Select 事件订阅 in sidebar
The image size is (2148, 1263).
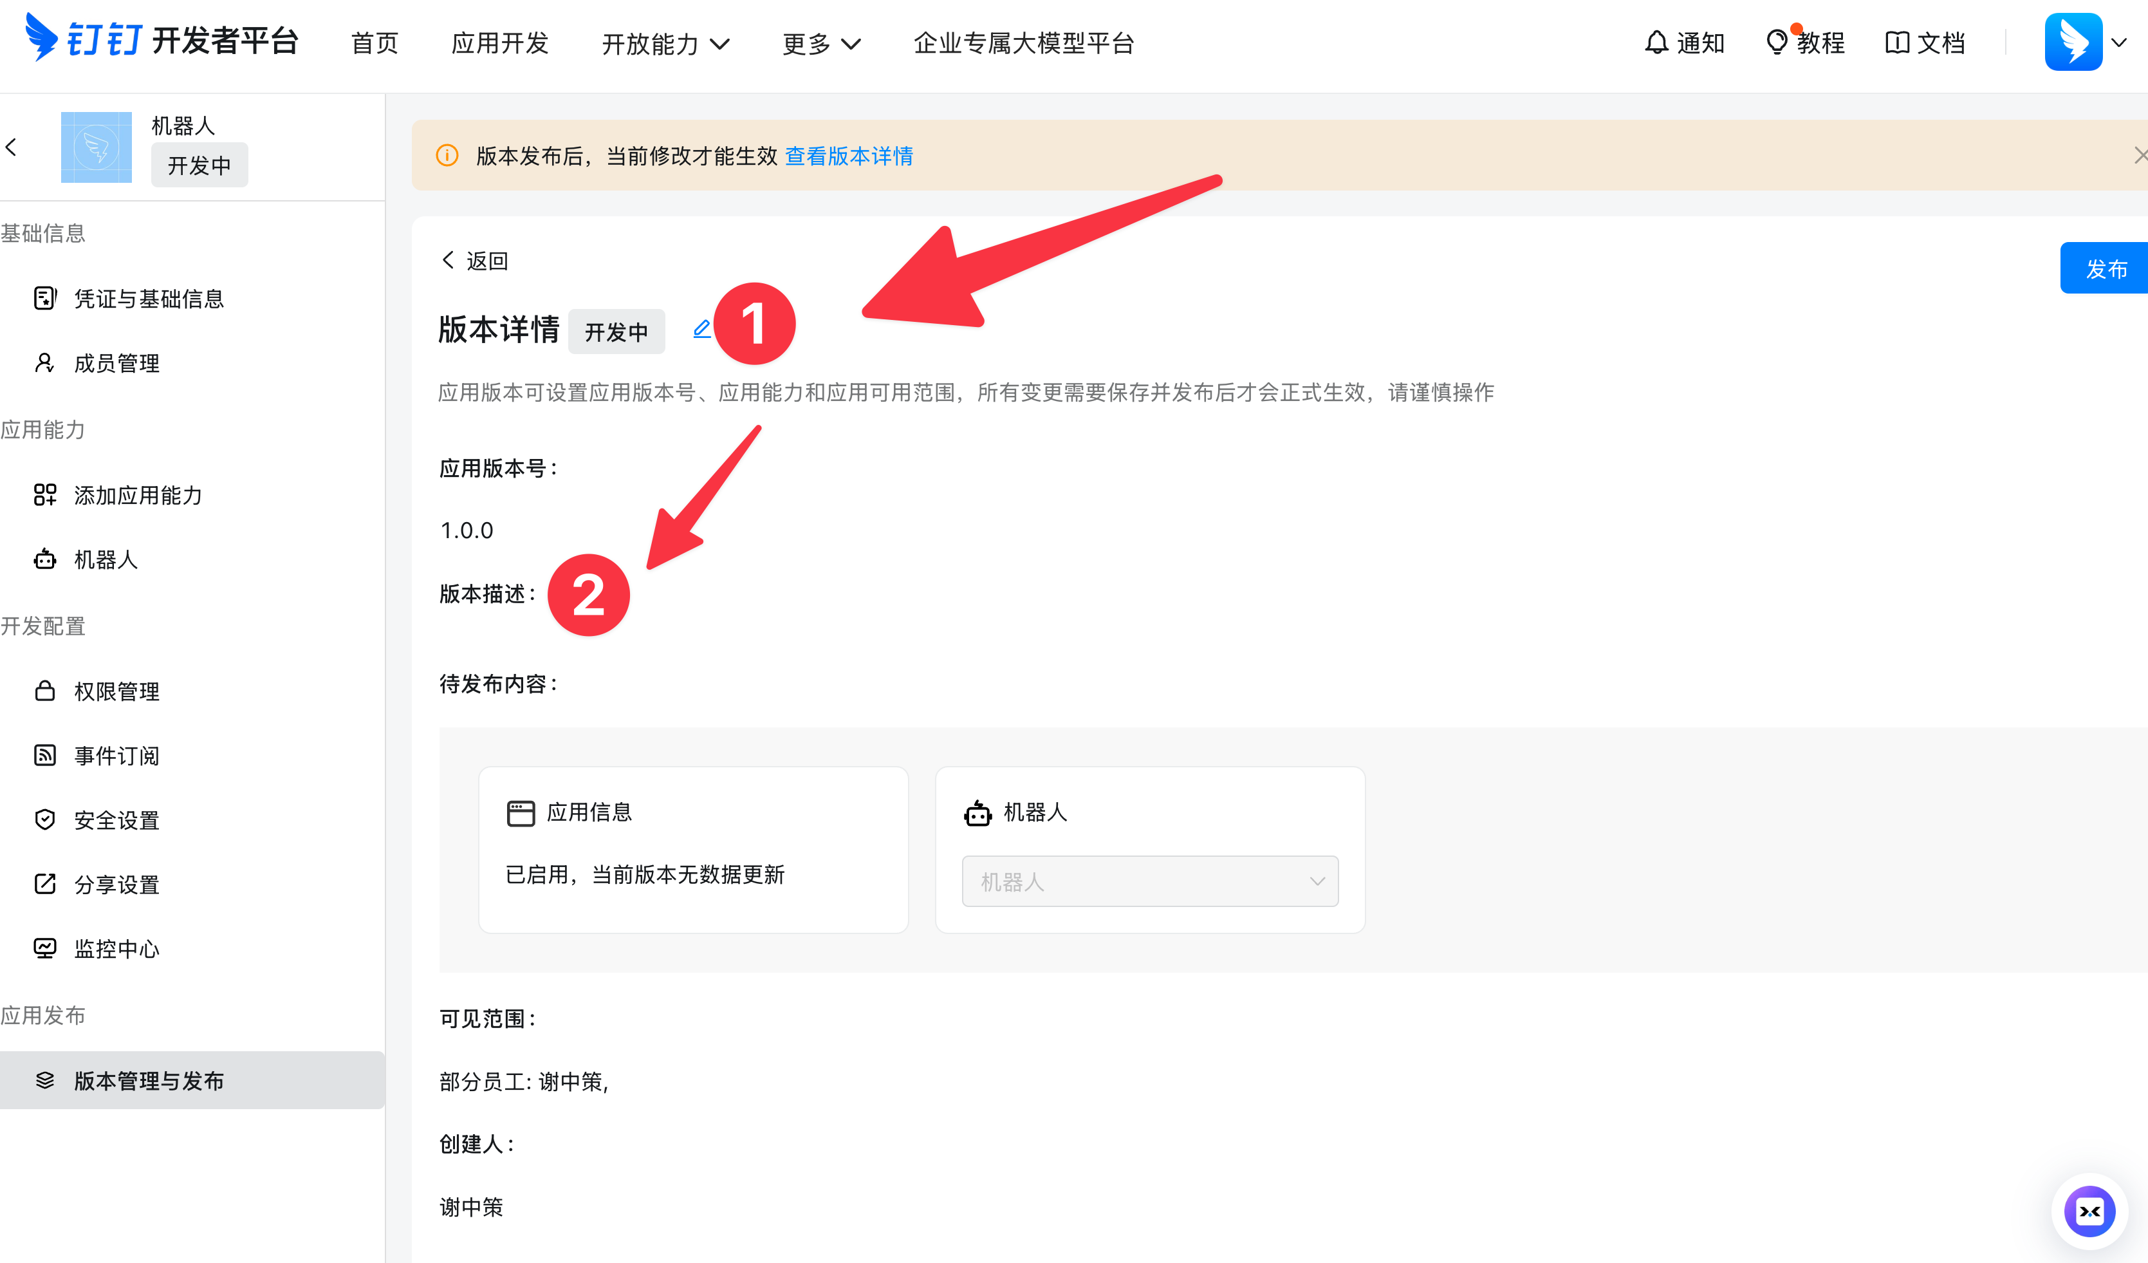coord(116,756)
